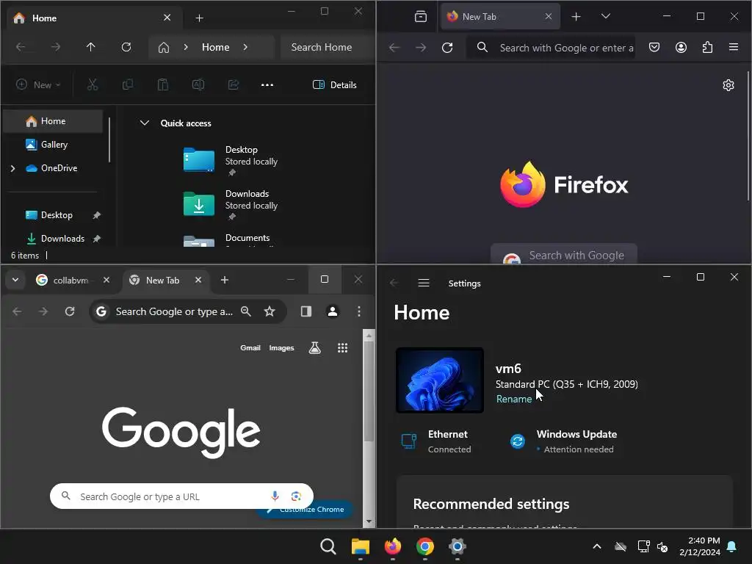Screen dimensions: 752x564
Task: Start voice search with microphone icon
Action: [x=275, y=496]
